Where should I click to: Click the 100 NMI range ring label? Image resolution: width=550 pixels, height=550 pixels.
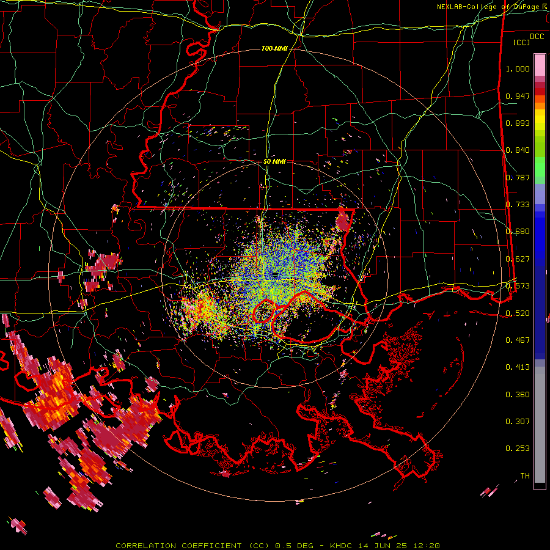click(274, 48)
